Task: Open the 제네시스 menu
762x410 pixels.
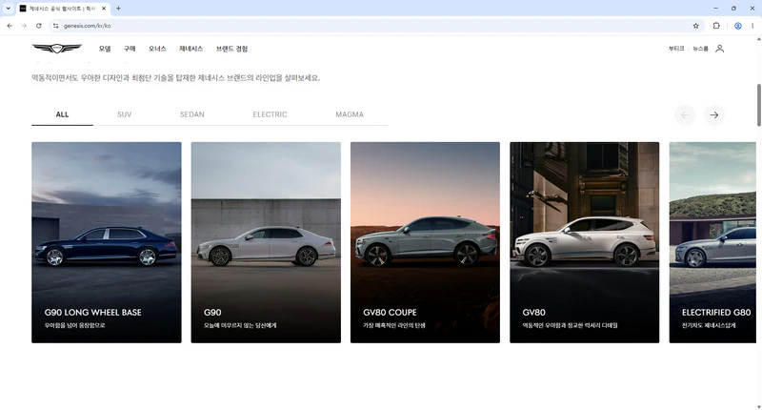Action: (x=191, y=49)
